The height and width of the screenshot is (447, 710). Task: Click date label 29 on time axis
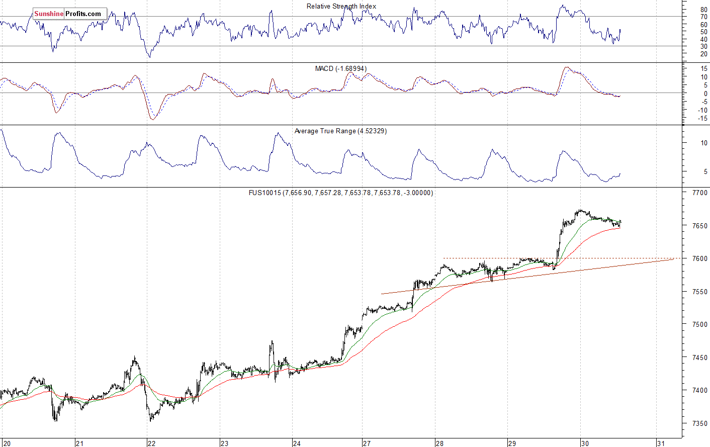point(512,443)
